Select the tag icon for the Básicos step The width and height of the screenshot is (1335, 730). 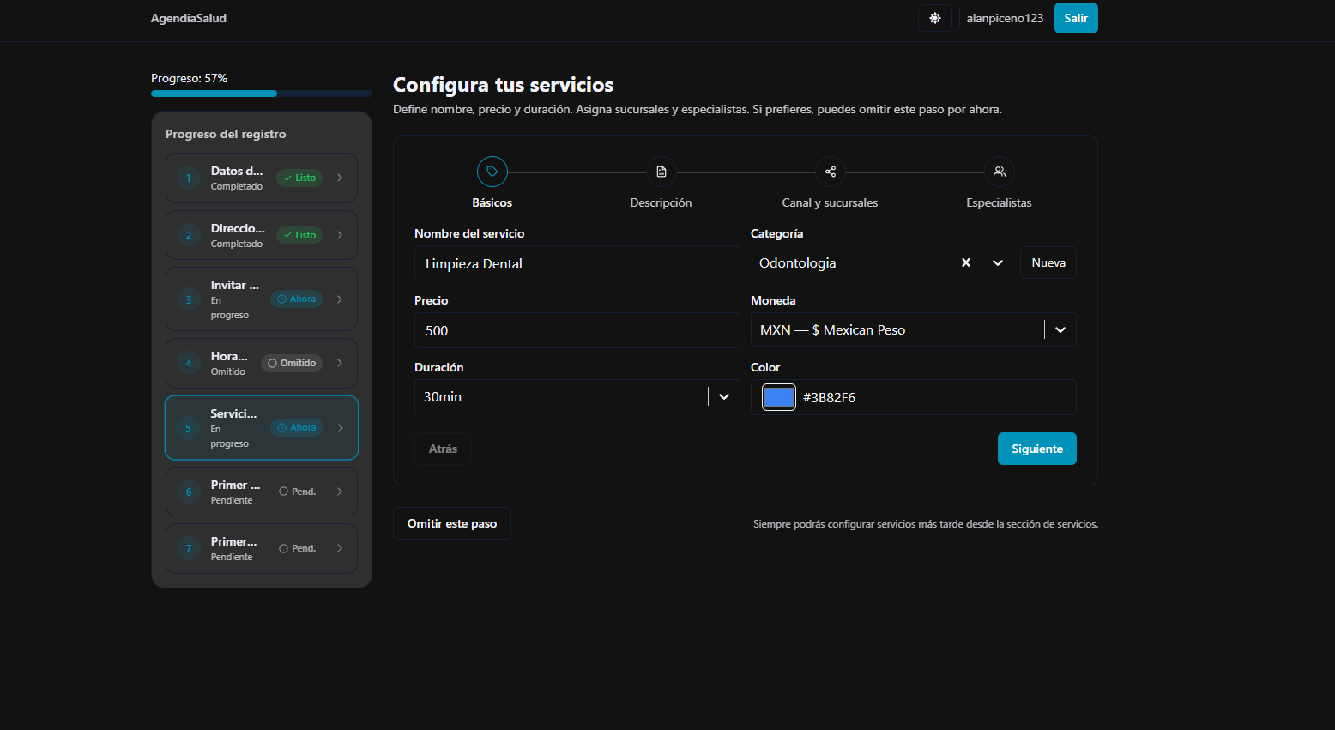click(x=492, y=171)
